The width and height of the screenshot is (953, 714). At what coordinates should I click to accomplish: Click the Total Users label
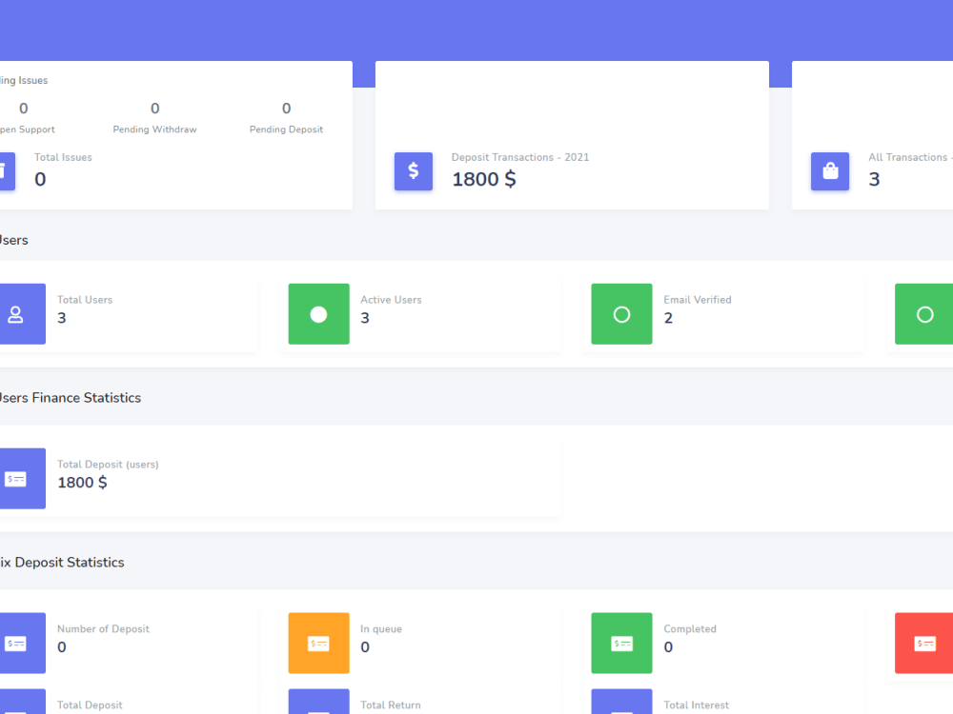point(85,300)
